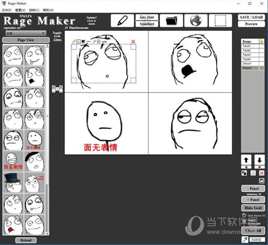Click the face list scroll up arrow
The width and height of the screenshot is (268, 245).
click(47, 46)
